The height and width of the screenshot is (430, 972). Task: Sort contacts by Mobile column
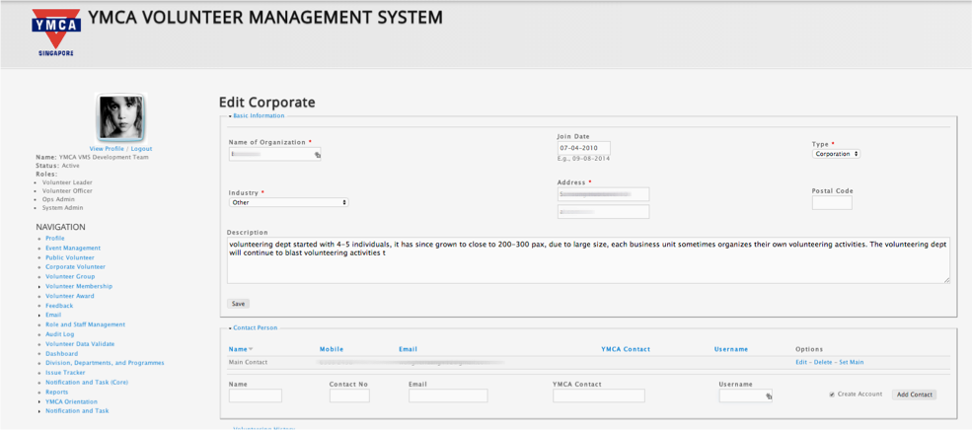coord(331,349)
